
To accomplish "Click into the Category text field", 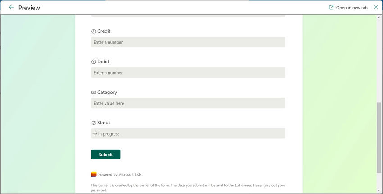I will 188,103.
